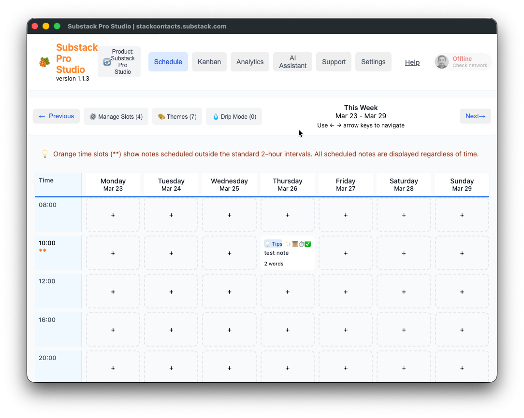Open the Help link
The height and width of the screenshot is (418, 524).
412,62
